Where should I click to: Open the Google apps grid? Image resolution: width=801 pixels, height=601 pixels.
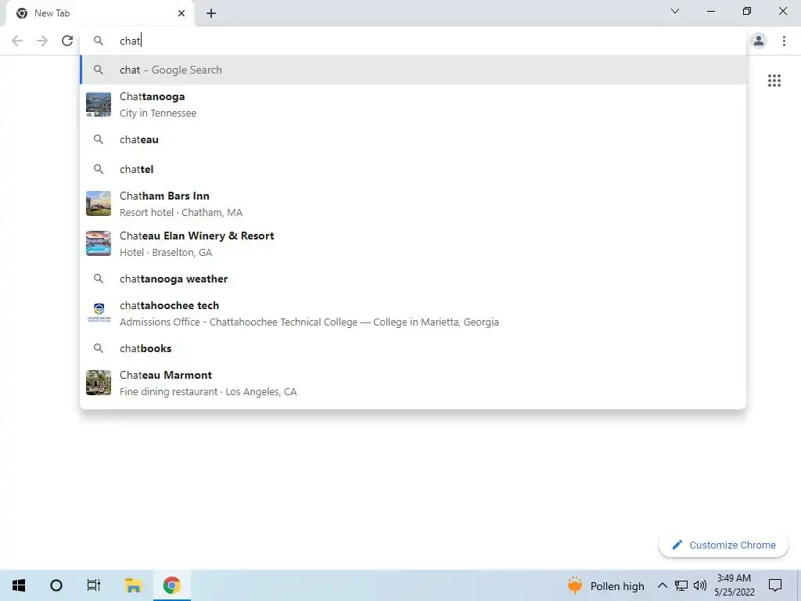click(774, 81)
